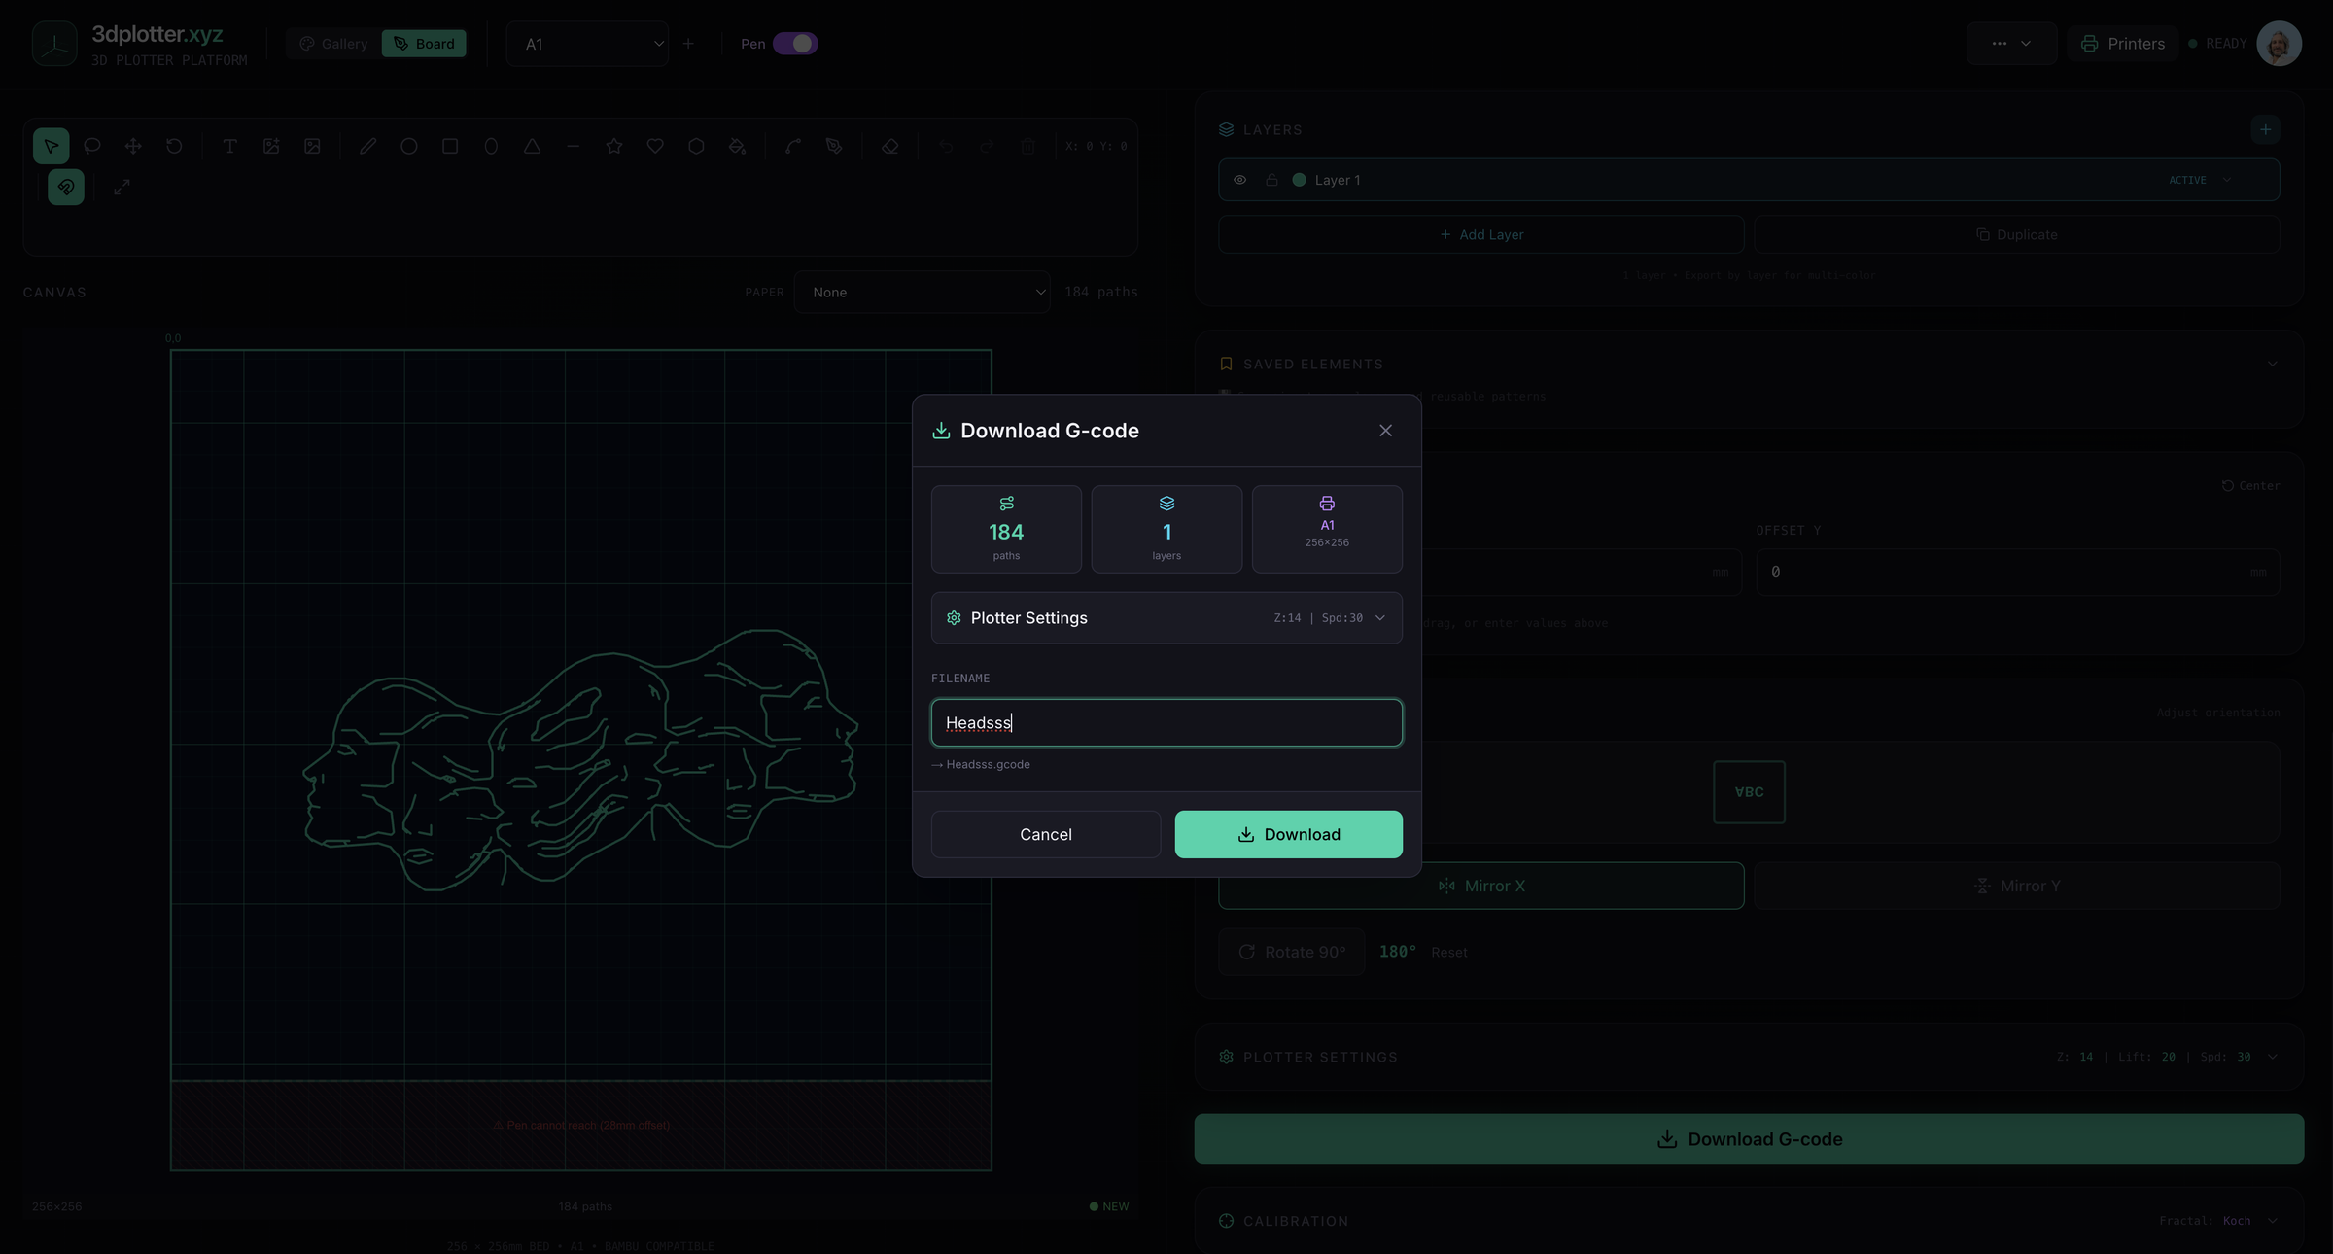Image resolution: width=2333 pixels, height=1254 pixels.
Task: Click the expand fullscreen arrows icon
Action: click(x=122, y=187)
